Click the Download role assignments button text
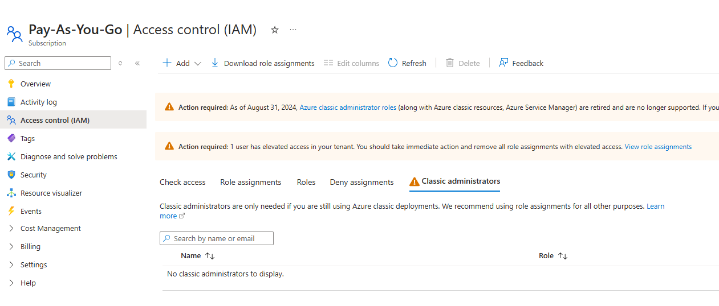 click(269, 63)
